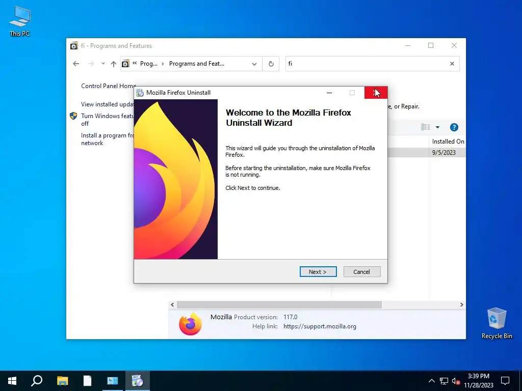Image resolution: width=522 pixels, height=391 pixels.
Task: Open the support.mozilla.org help link
Action: [x=320, y=326]
